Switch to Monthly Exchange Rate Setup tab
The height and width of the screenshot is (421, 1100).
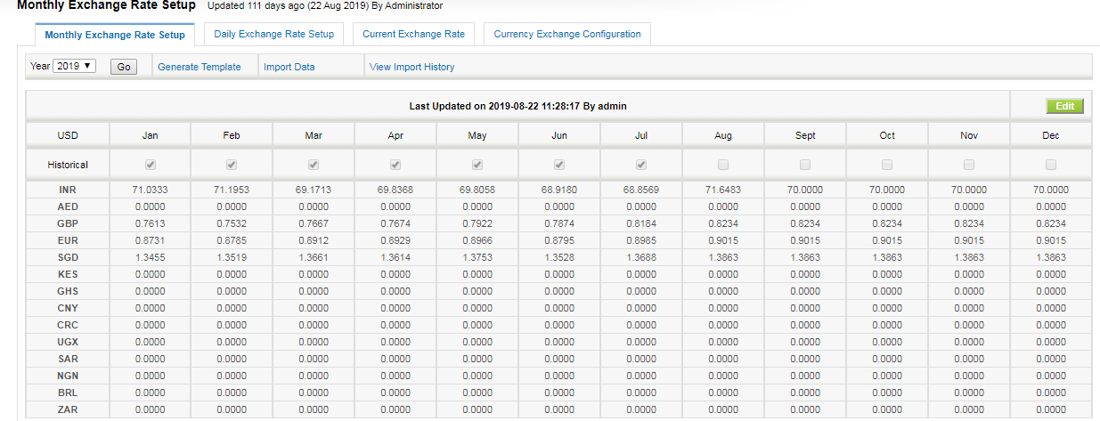115,35
